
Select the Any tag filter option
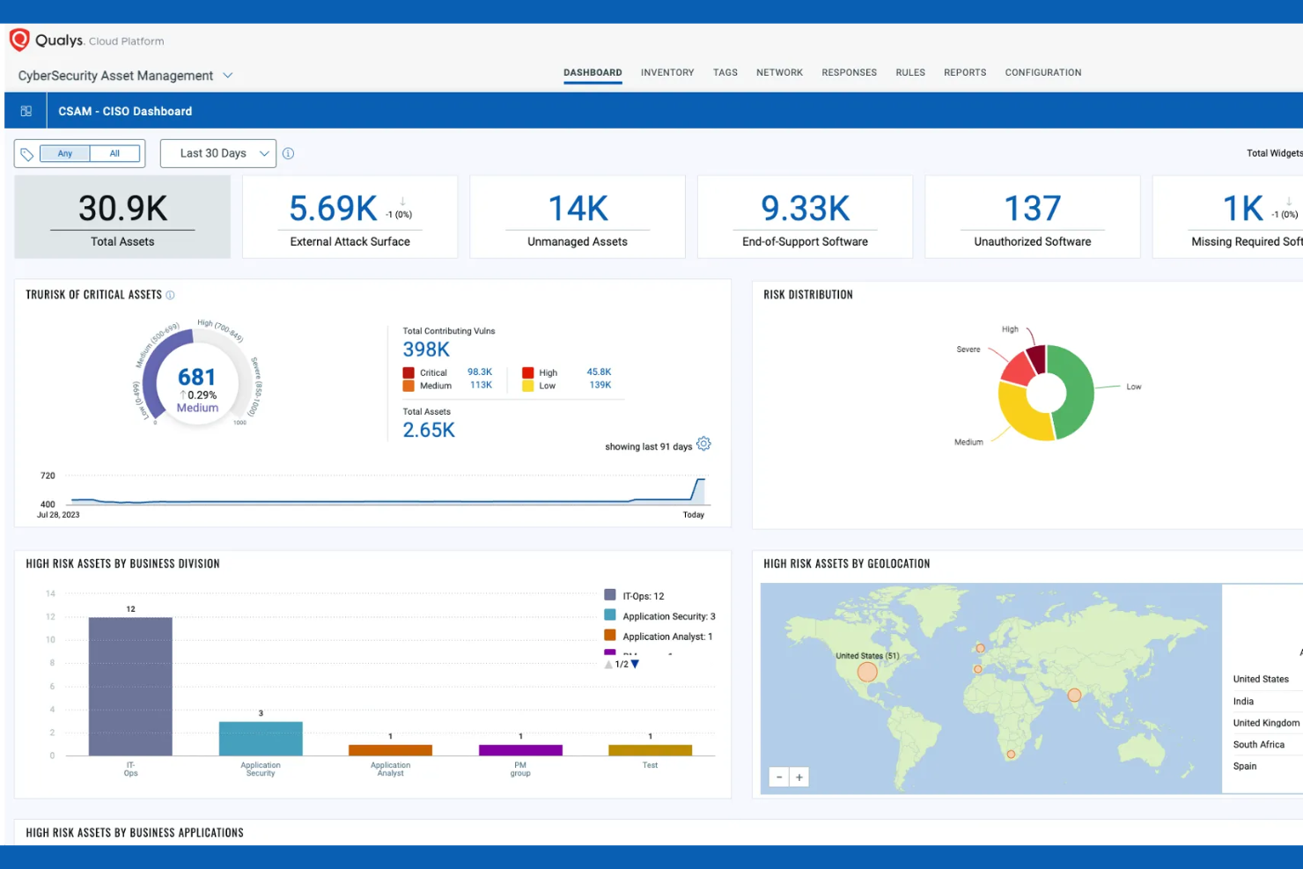(x=64, y=153)
